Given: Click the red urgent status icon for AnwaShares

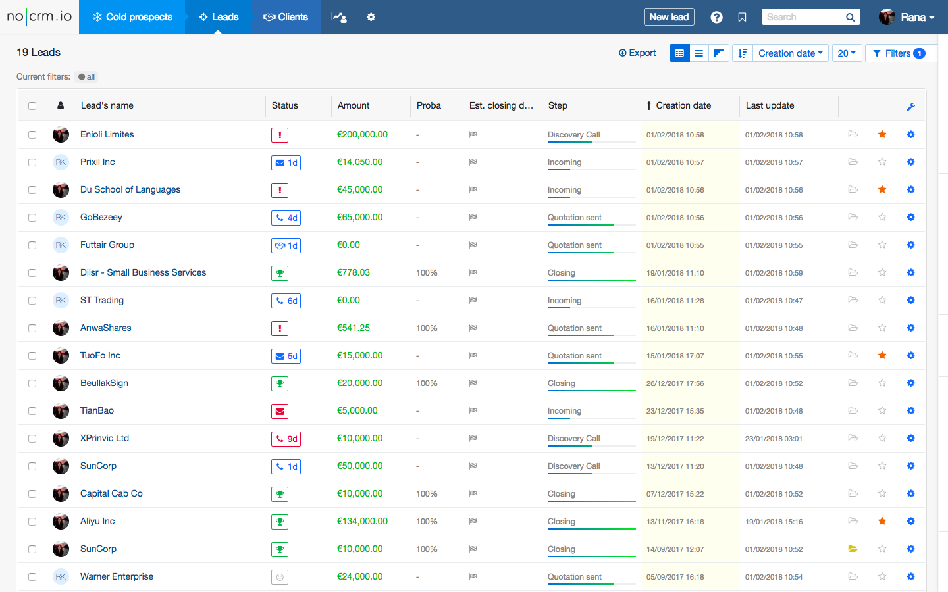Looking at the screenshot, I should pos(279,328).
